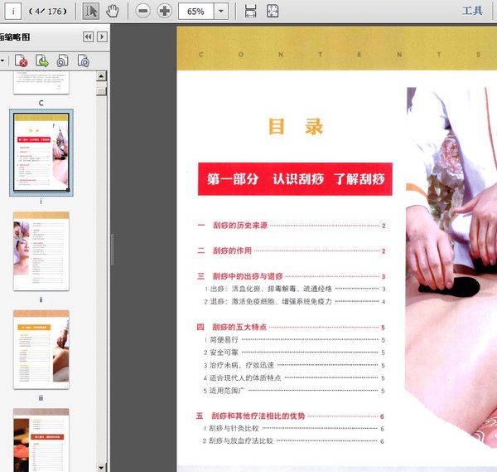Expand thumbnail panel options arrow
This screenshot has width=497, height=472.
pyautogui.click(x=102, y=36)
